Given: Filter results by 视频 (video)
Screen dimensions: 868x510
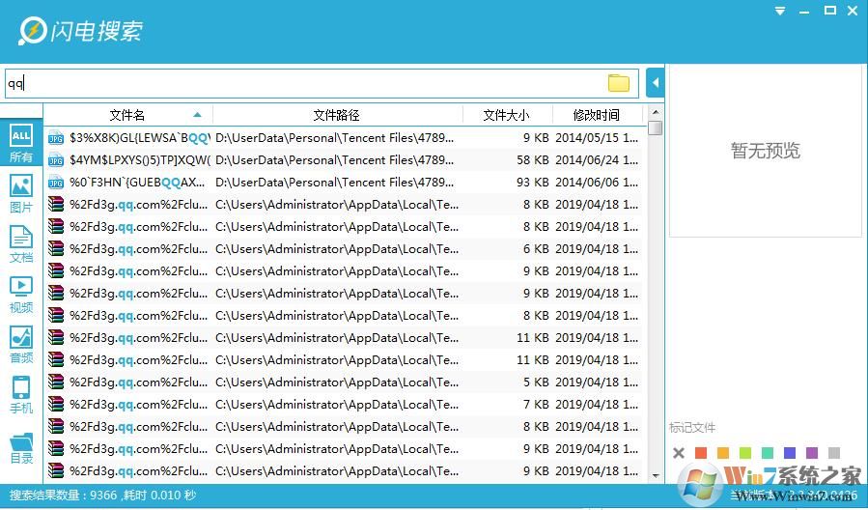Looking at the screenshot, I should point(21,295).
